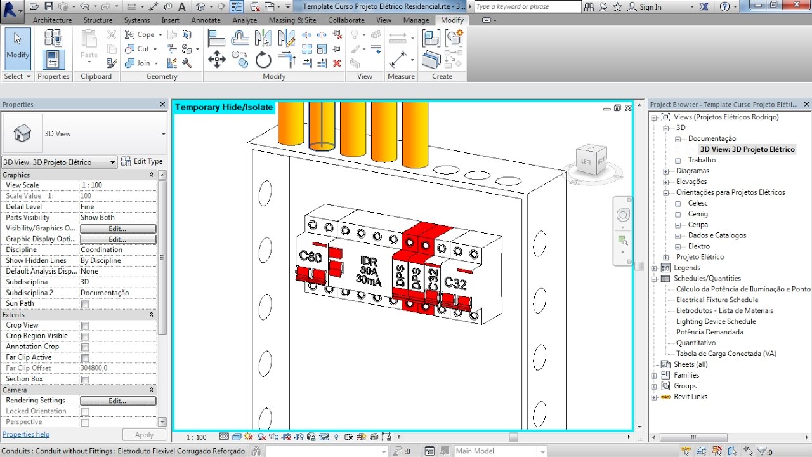Toggle the Far Clip Active checkbox
The height and width of the screenshot is (457, 812).
pyautogui.click(x=85, y=358)
